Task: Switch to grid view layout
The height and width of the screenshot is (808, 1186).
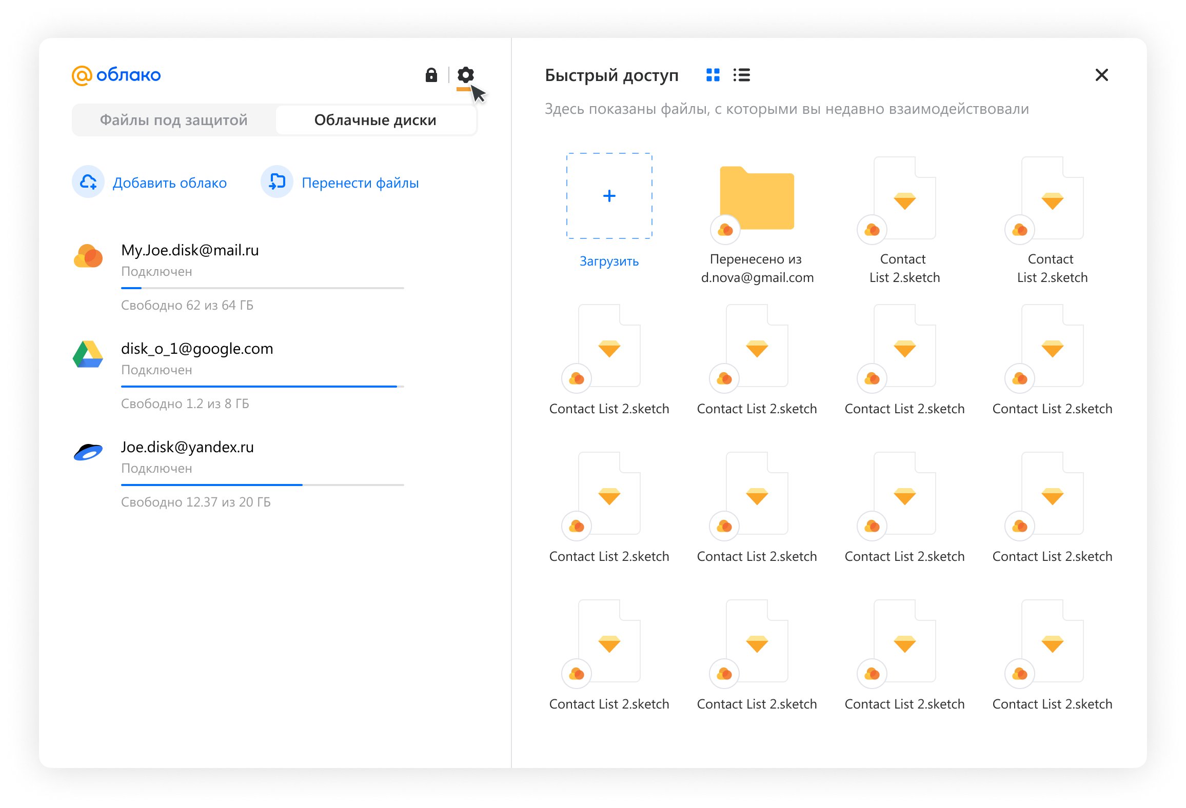Action: (x=713, y=75)
